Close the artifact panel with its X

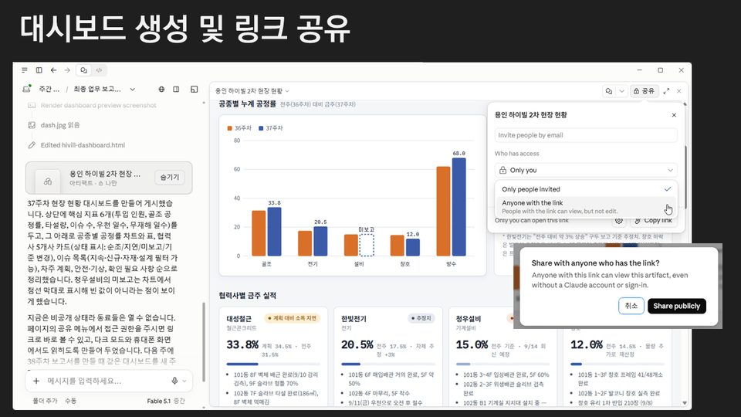[x=679, y=91]
